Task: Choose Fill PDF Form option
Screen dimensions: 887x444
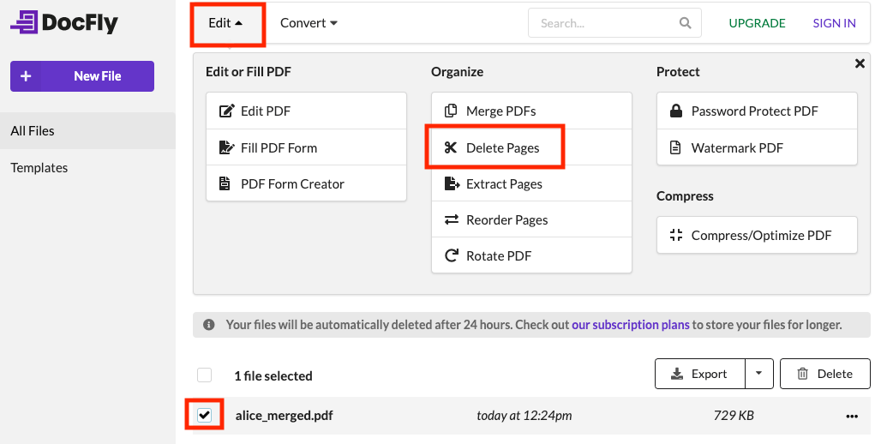Action: 279,148
